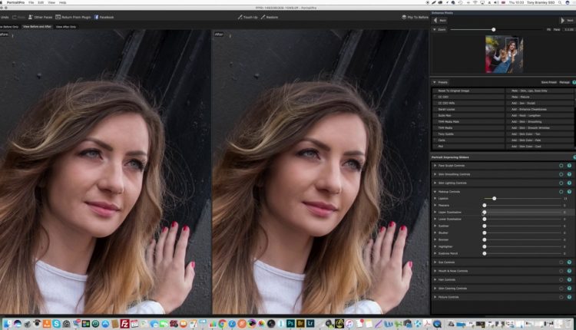Image resolution: width=576 pixels, height=330 pixels.
Task: Click the teal icon in the Skin Coloring Controls row
Action: click(569, 288)
